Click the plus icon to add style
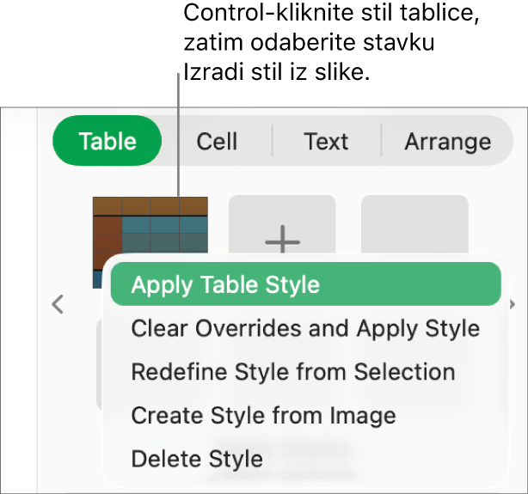 [x=282, y=241]
